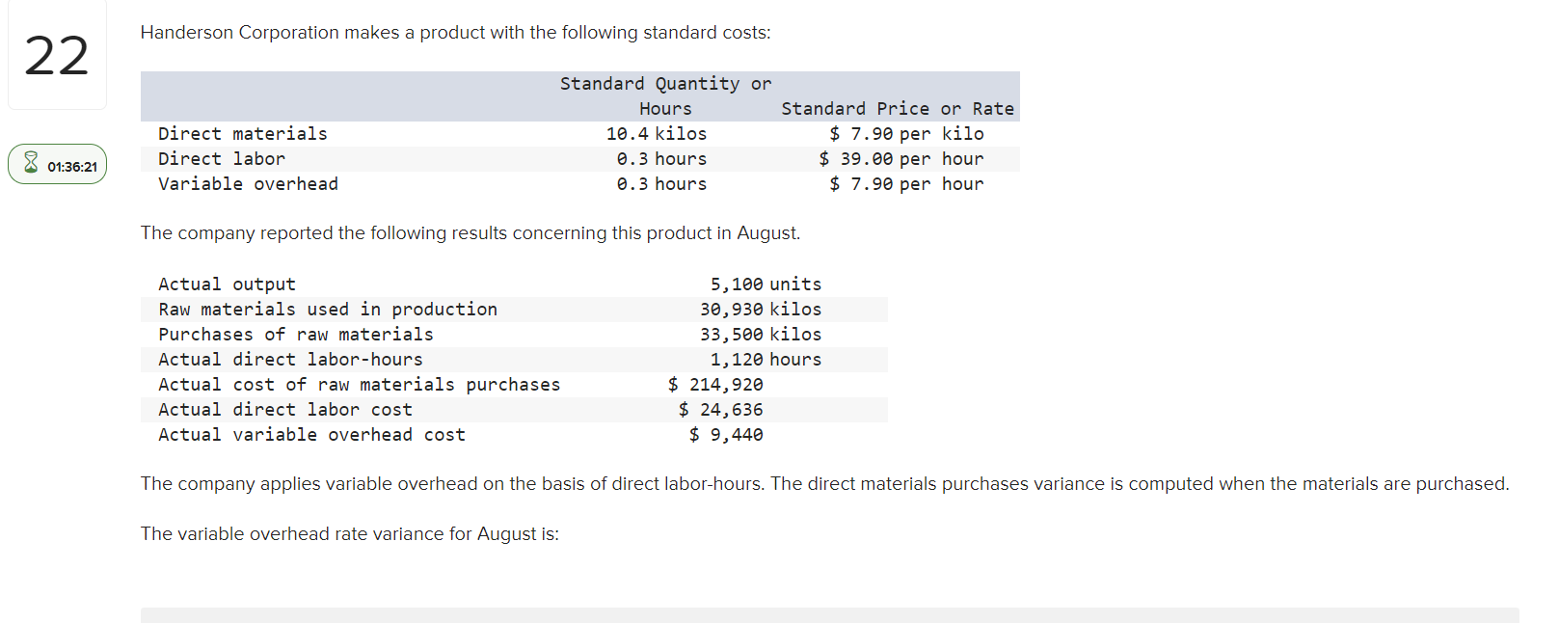
Task: Click the paragraph about applying variable overhead
Action: click(x=824, y=483)
